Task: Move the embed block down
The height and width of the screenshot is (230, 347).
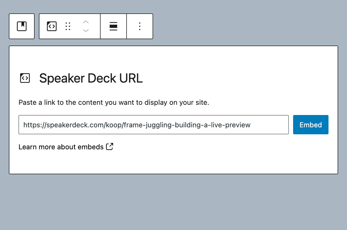Action: click(x=86, y=30)
